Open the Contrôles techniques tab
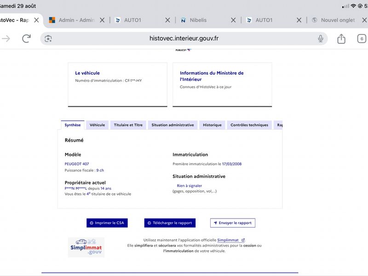Screen dimensions: 368x276 [249, 125]
